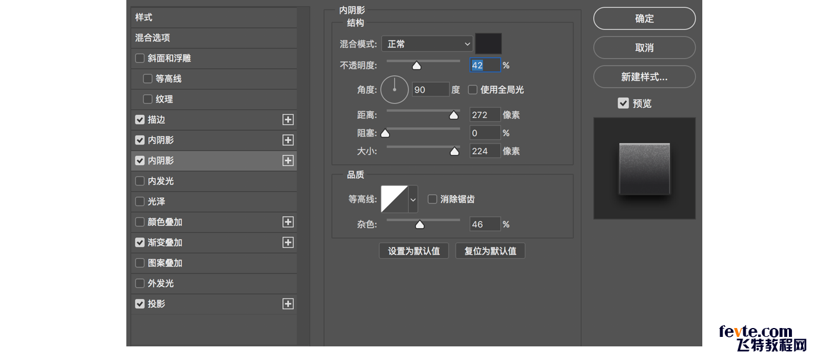Toggle 使用全局光 checkbox
This screenshot has width=815, height=360.
coord(473,90)
